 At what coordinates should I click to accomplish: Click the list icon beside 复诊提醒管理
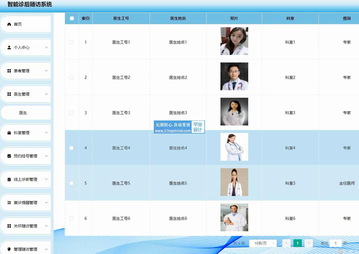9,203
